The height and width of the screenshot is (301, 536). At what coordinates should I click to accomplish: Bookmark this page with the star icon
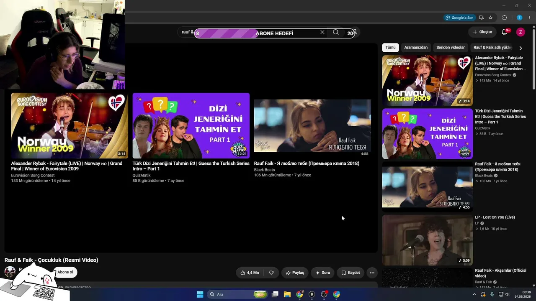490,18
